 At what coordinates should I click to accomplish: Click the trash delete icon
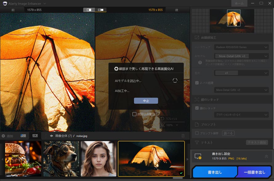coord(183,136)
